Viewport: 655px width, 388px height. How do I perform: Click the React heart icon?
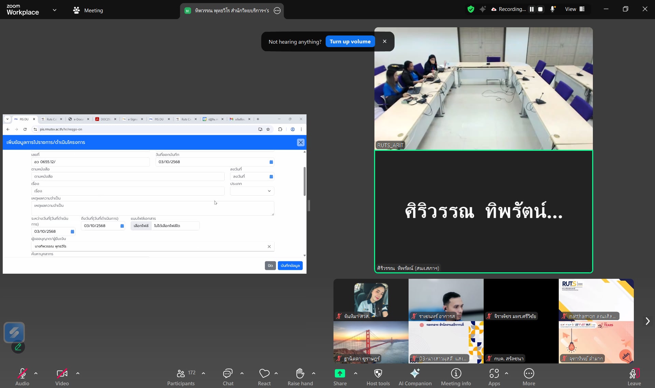[264, 377]
